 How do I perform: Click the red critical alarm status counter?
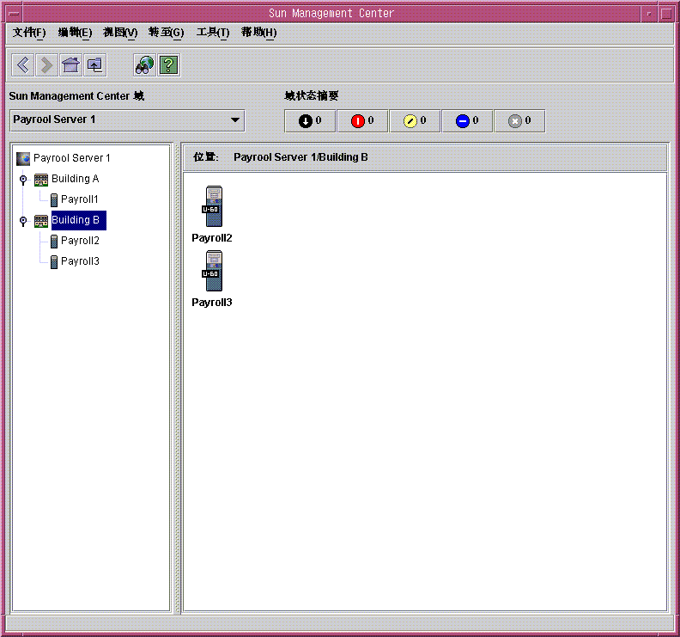tap(362, 120)
